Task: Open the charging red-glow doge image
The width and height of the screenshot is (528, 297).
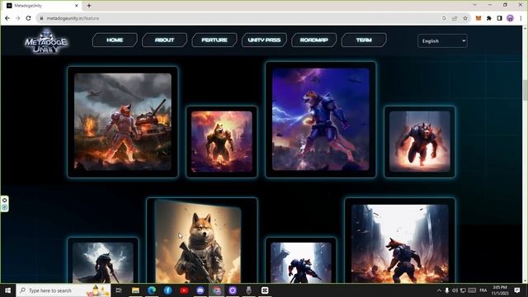Action: click(420, 142)
